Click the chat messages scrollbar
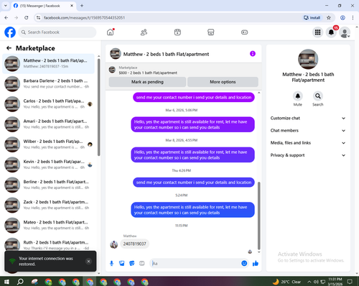The width and height of the screenshot is (359, 286). pyautogui.click(x=258, y=216)
